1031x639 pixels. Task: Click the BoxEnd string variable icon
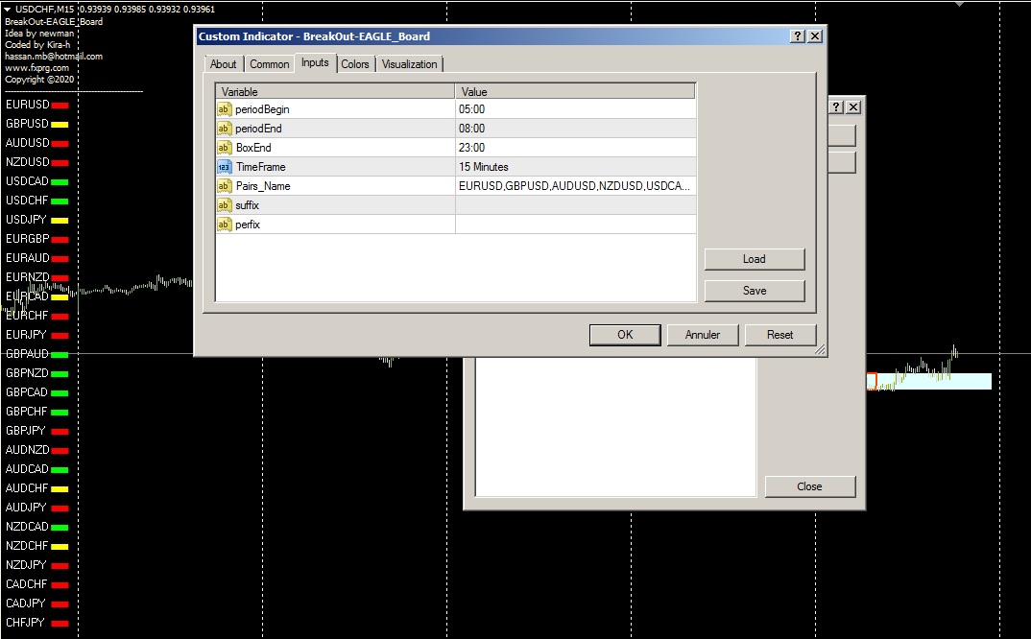tap(225, 148)
